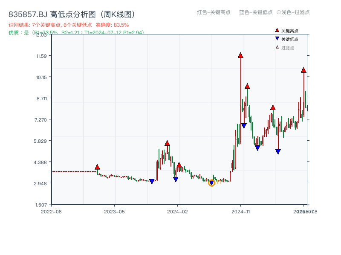Click the blue low marker just left of 2024-02
This screenshot has width=341, height=255.
[x=176, y=179]
